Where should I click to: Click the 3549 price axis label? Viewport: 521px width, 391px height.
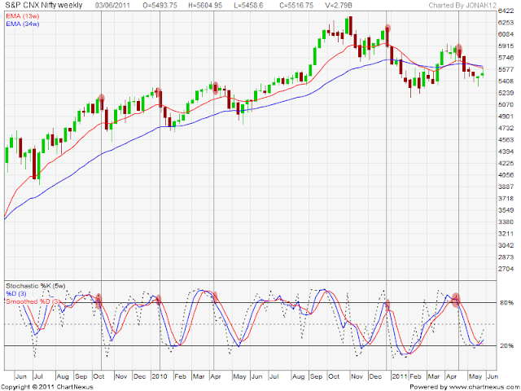[x=506, y=210]
